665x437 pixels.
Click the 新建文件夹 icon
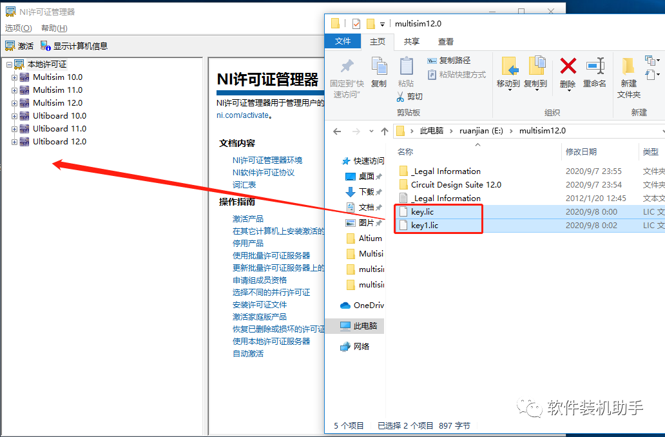coord(628,66)
